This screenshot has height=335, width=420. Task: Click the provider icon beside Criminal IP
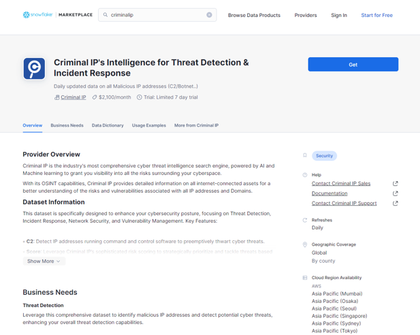tap(56, 97)
